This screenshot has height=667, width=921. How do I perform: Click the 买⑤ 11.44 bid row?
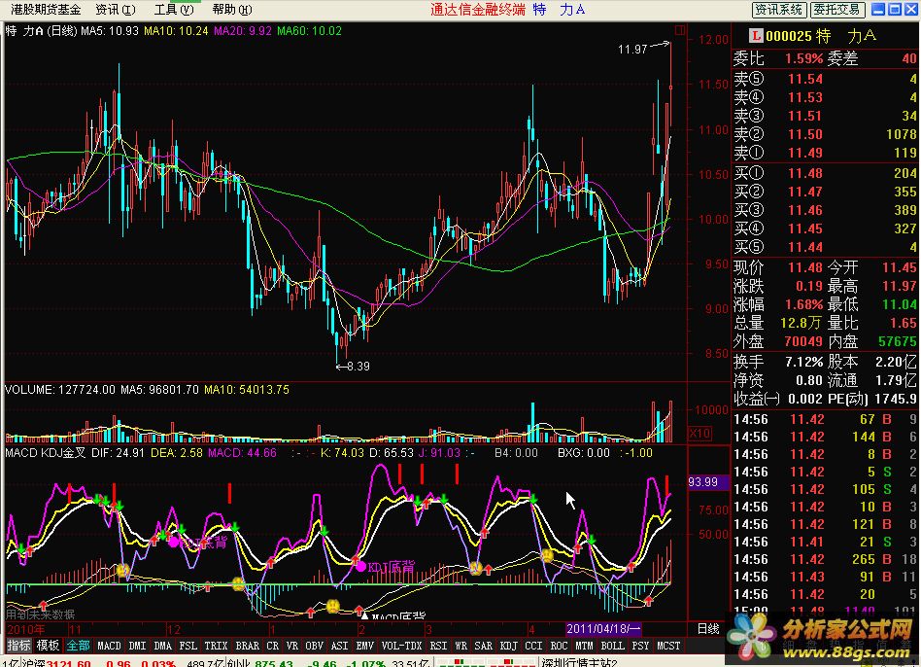point(825,247)
